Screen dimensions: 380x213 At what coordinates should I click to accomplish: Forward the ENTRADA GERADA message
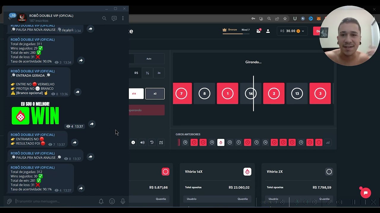[77, 92]
